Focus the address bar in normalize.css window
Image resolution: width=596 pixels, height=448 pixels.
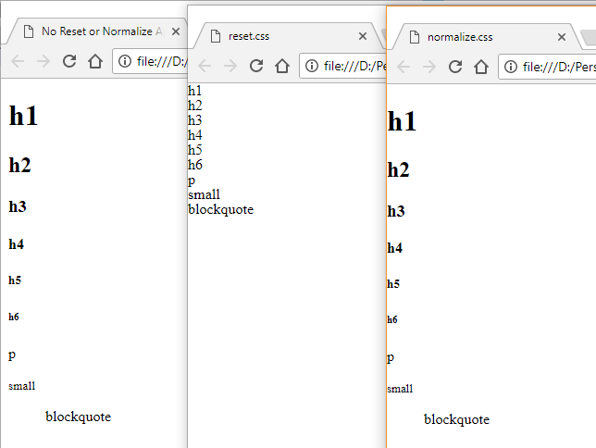click(x=547, y=67)
